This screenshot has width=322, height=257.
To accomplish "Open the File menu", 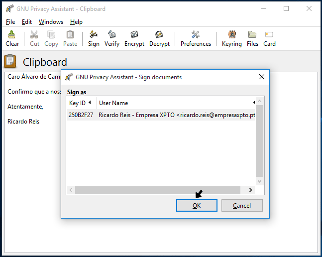I will coord(10,22).
